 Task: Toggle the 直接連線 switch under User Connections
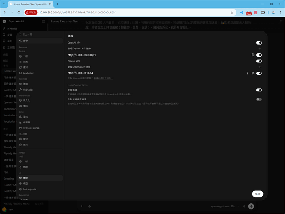(259, 90)
